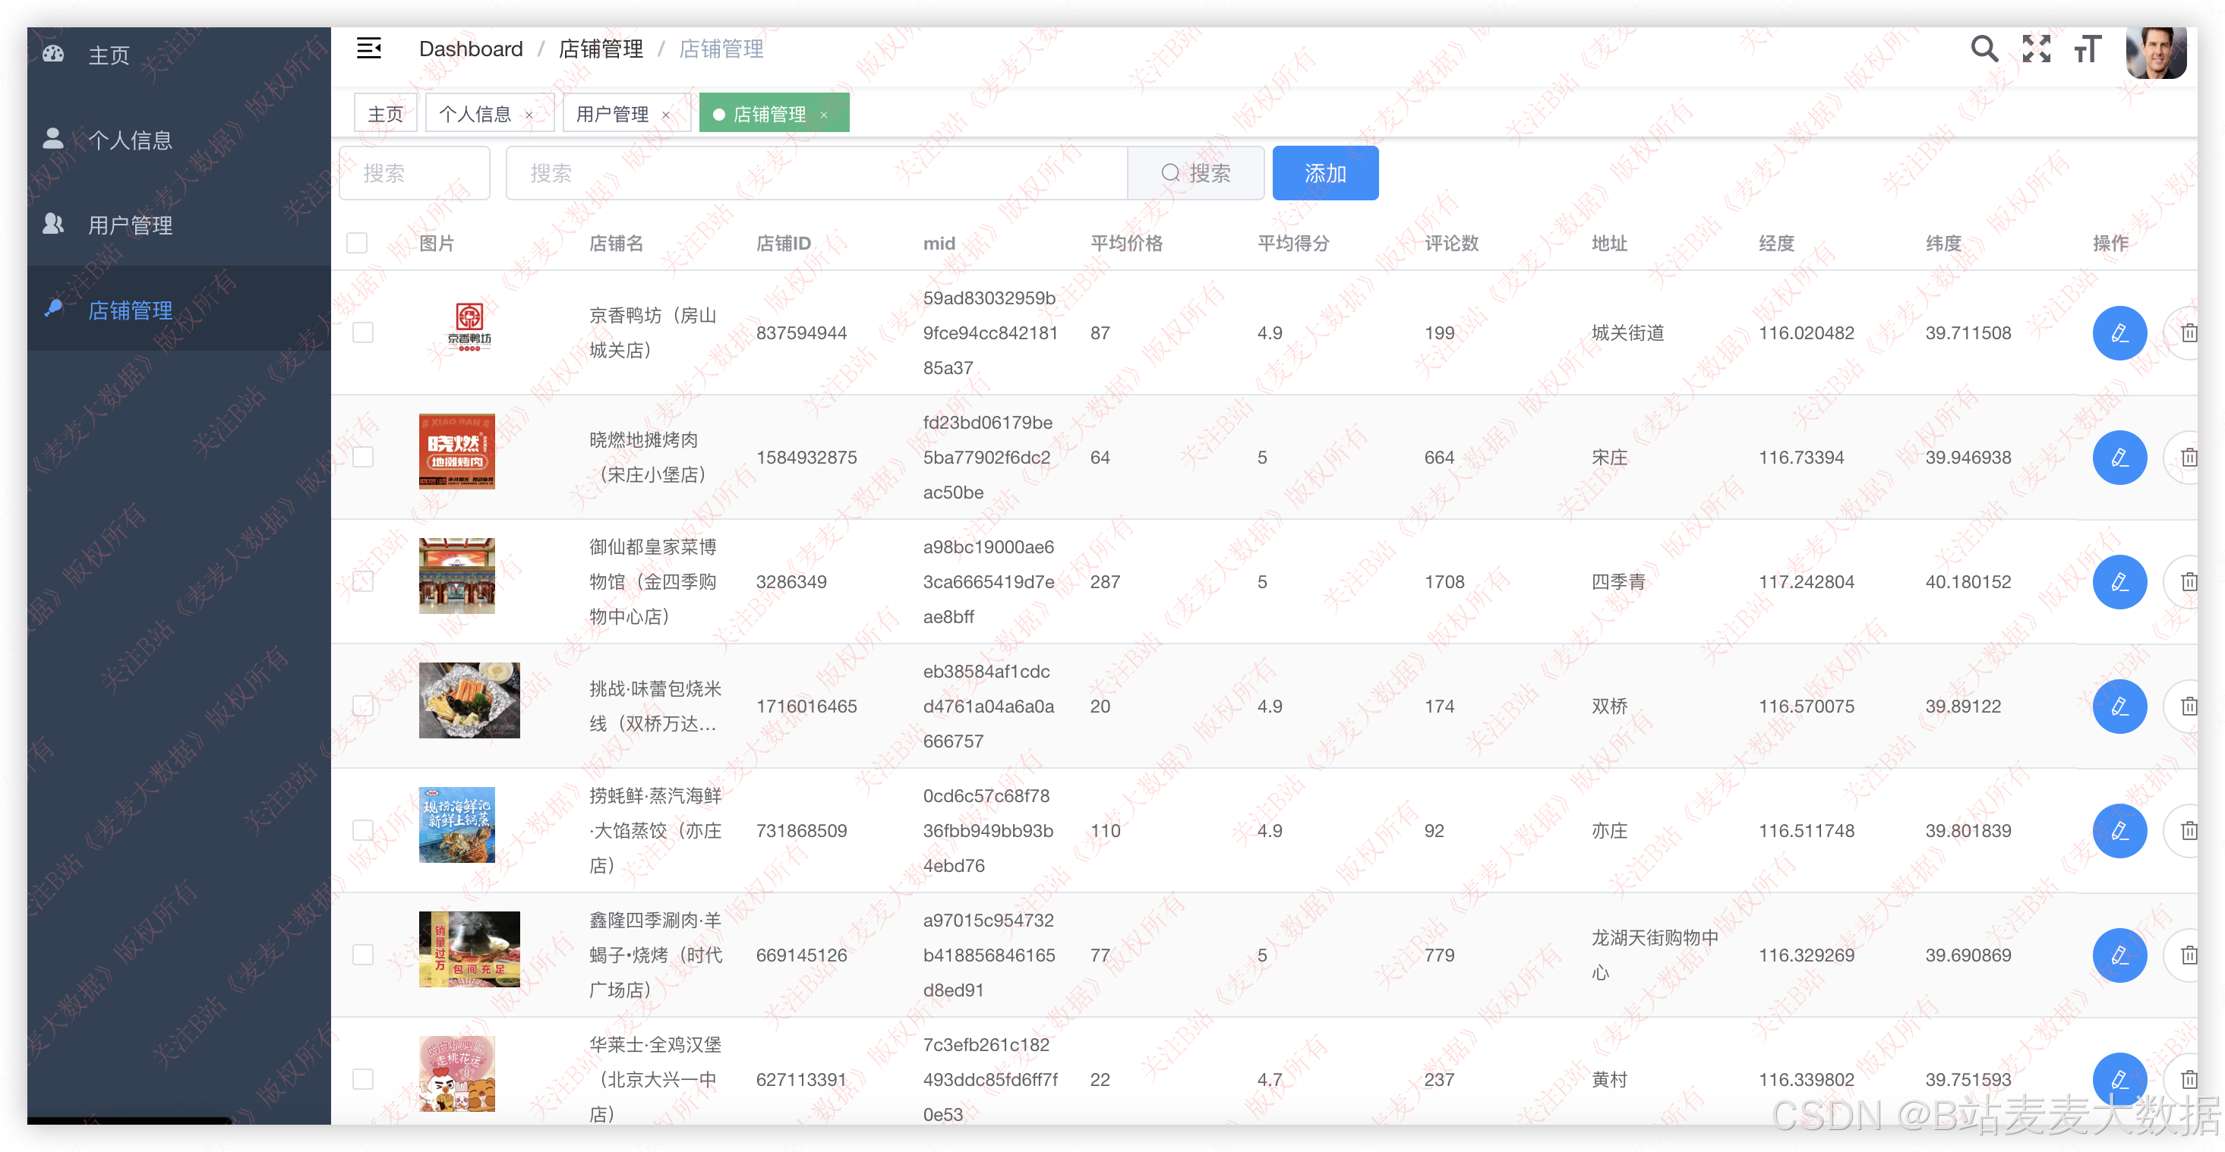Switch to the 个人信息 tab

click(475, 114)
